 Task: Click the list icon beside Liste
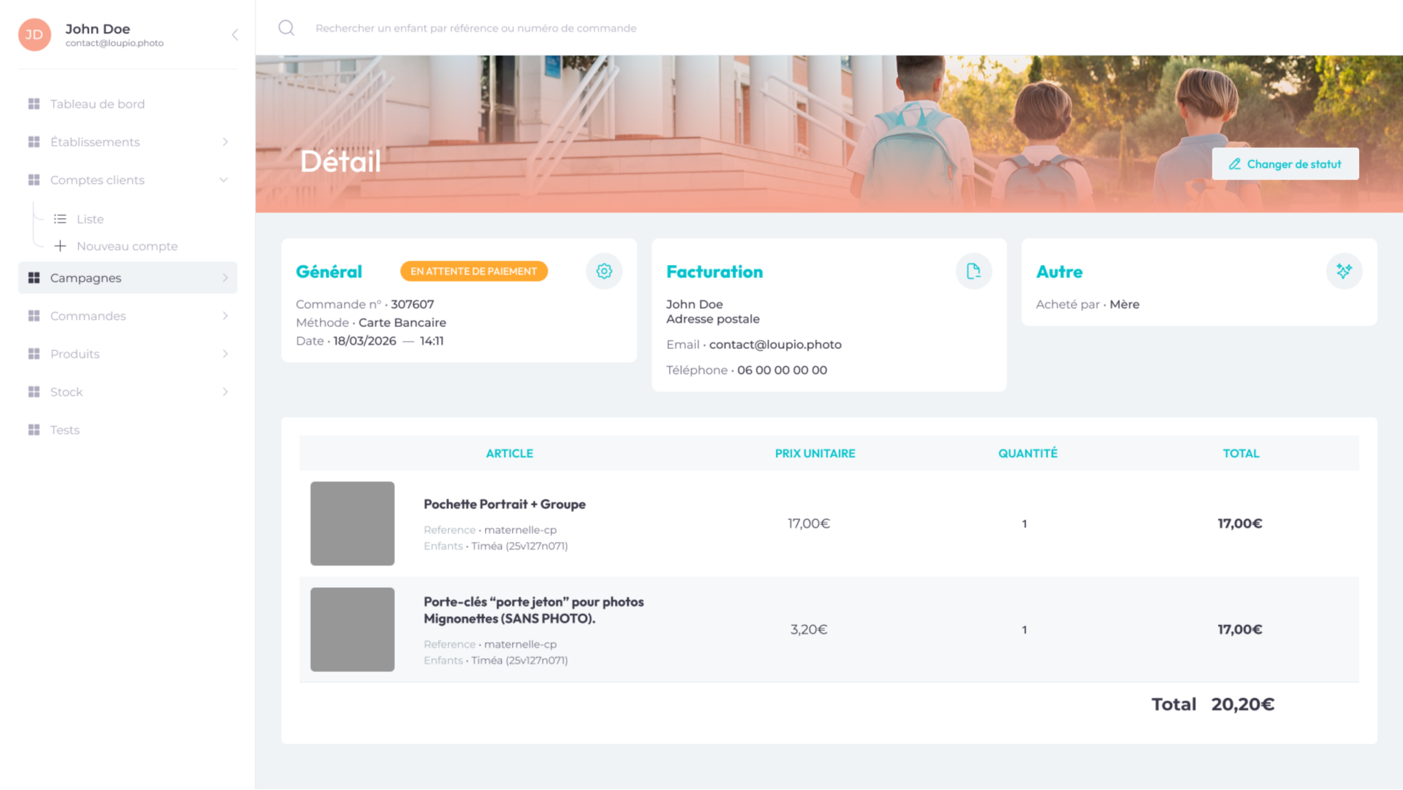(x=60, y=219)
